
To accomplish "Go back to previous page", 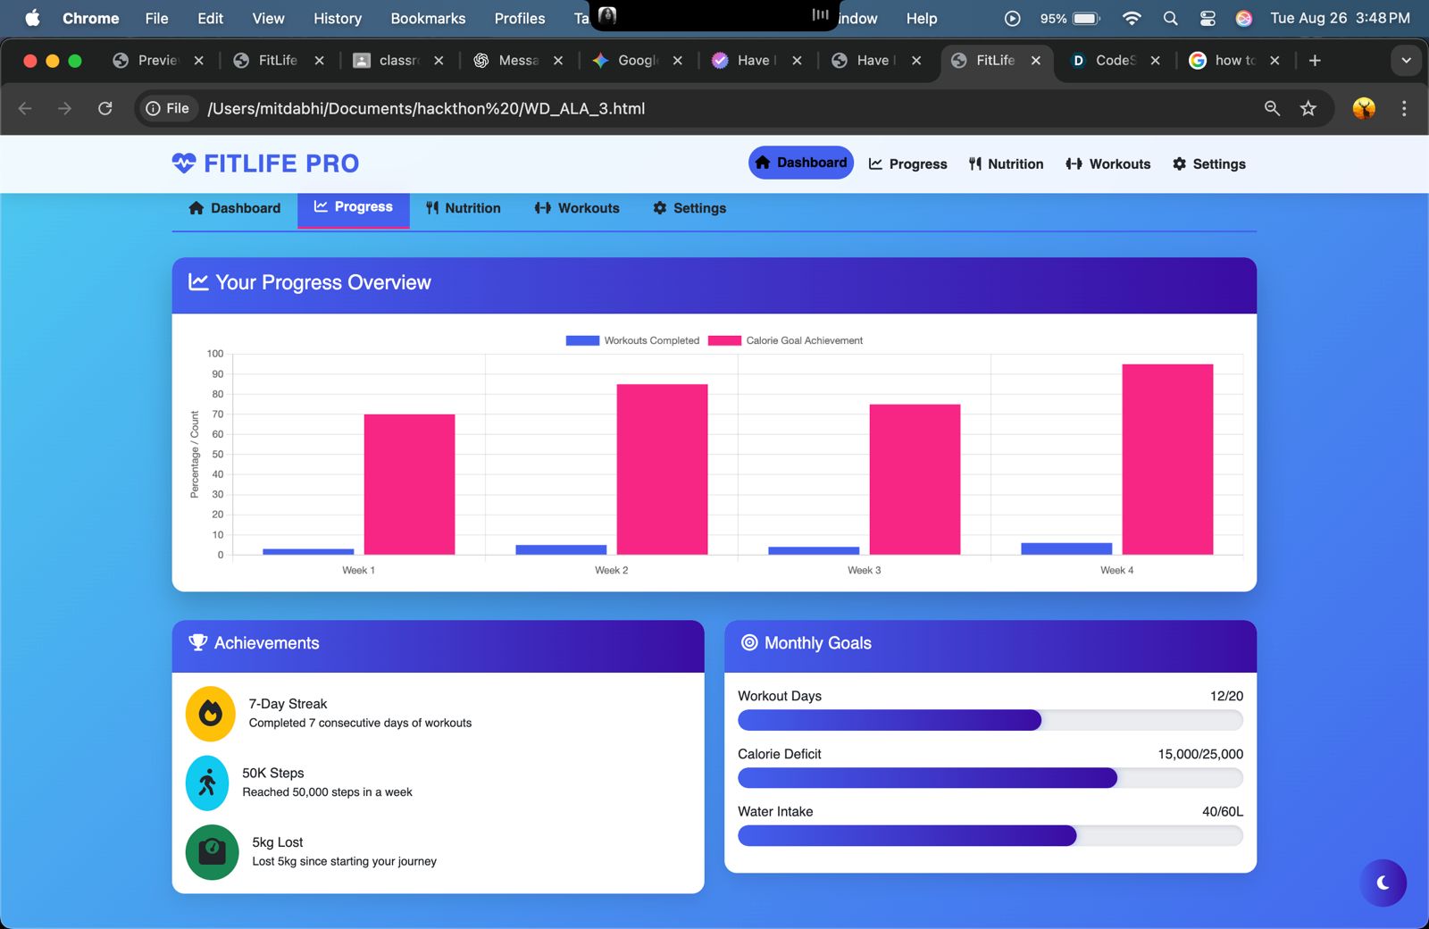I will click(25, 108).
